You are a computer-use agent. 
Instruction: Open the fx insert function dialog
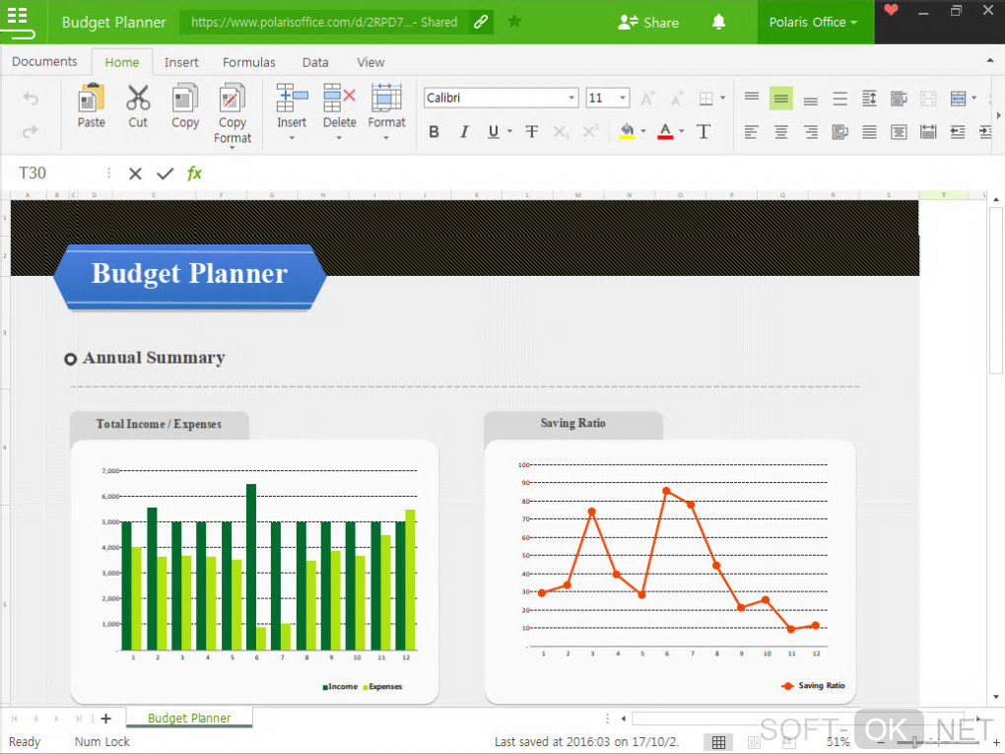point(193,173)
